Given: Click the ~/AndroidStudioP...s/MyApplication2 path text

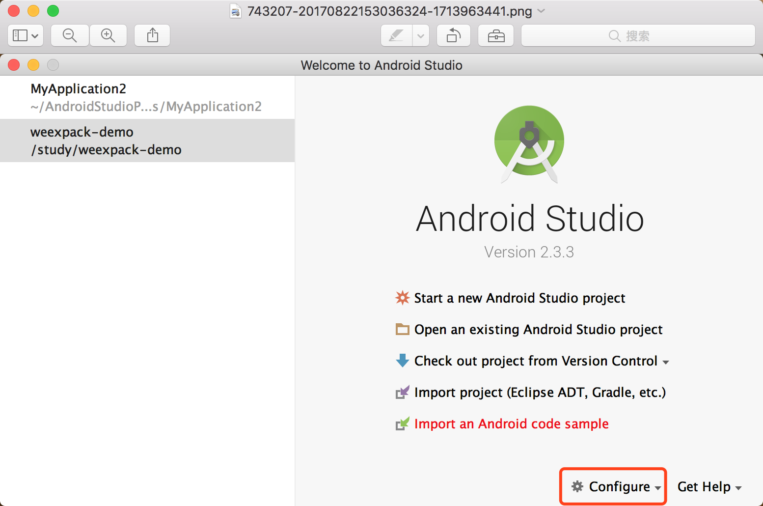Looking at the screenshot, I should (146, 107).
